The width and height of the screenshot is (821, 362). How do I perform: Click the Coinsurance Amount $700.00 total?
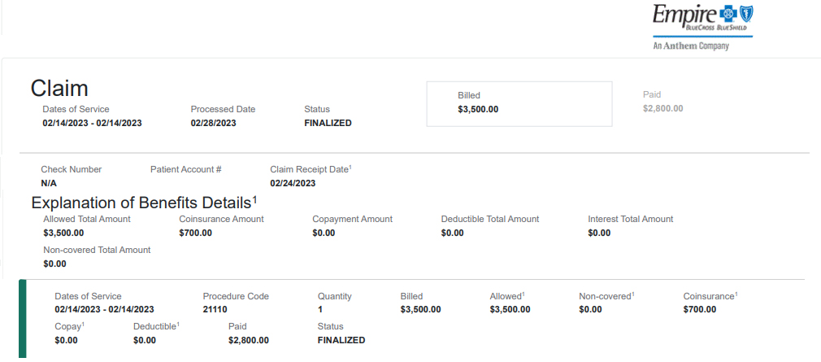(195, 233)
